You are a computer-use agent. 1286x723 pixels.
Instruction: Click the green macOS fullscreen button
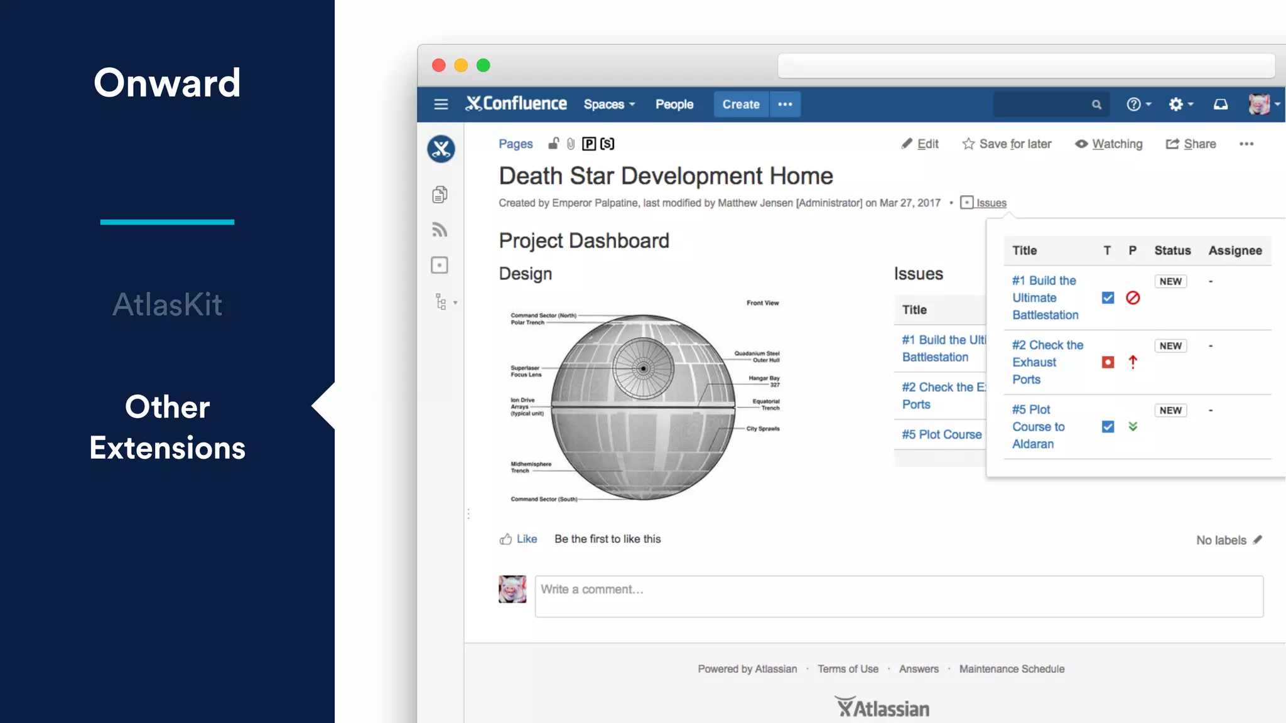(x=483, y=65)
